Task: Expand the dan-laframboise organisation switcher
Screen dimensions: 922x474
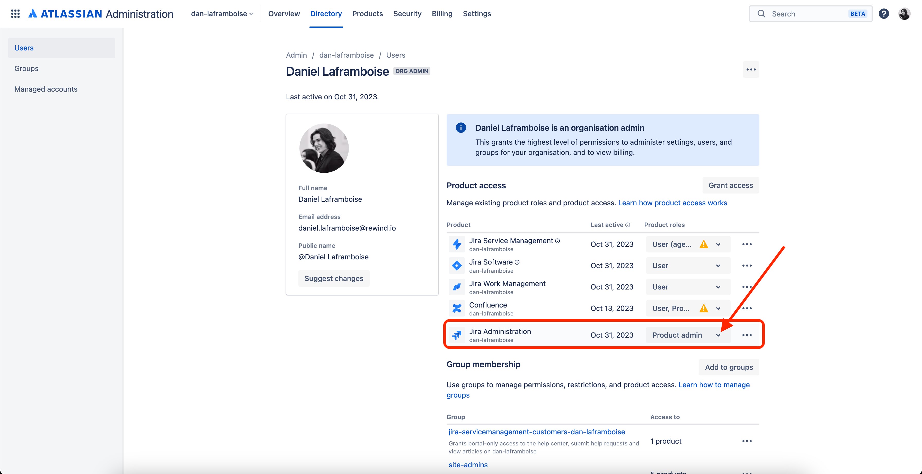Action: [222, 14]
